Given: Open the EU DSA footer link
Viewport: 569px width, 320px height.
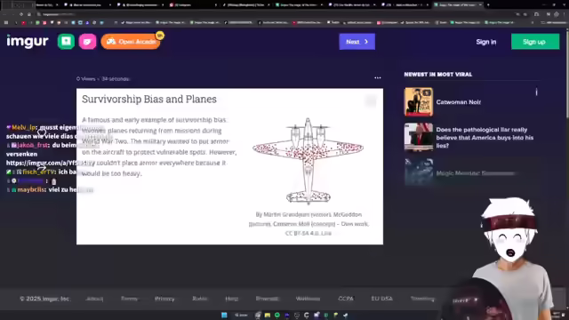Looking at the screenshot, I should click(381, 299).
